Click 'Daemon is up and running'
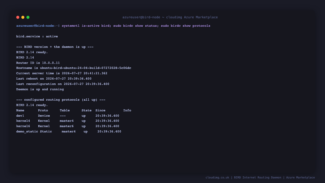325x183 pixels. click(x=40, y=89)
